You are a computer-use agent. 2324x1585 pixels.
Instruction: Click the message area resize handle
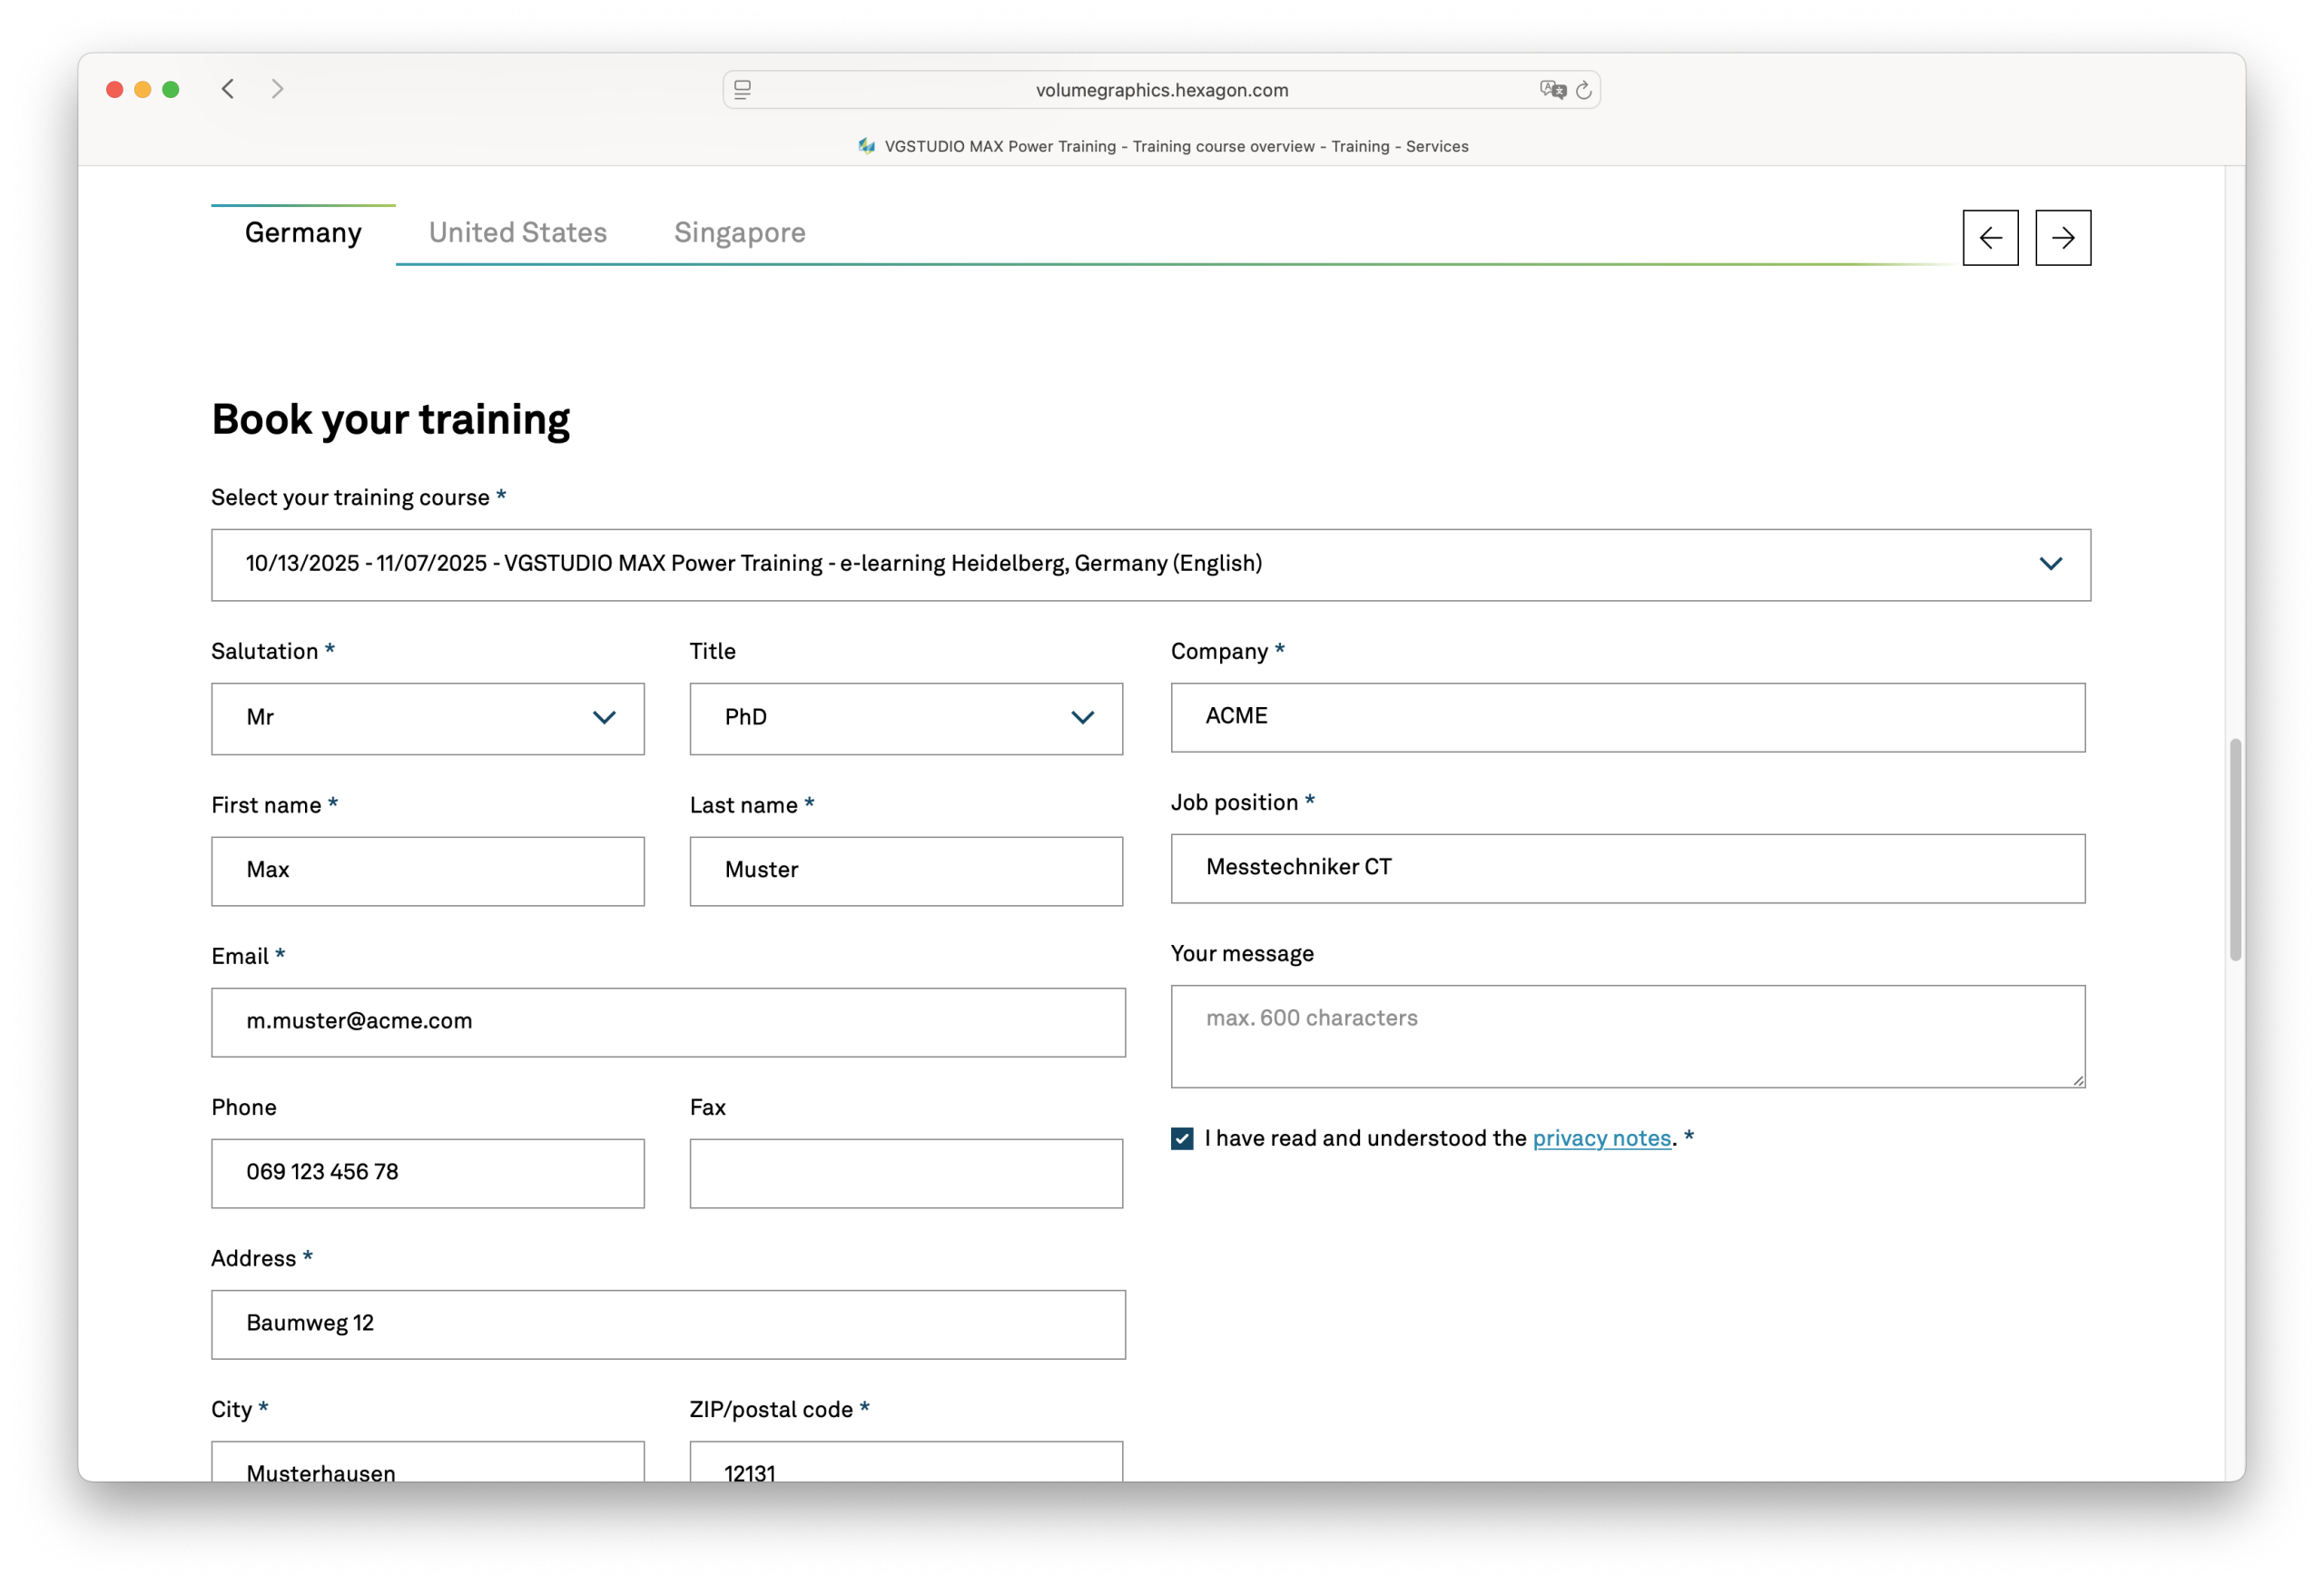point(2078,1081)
